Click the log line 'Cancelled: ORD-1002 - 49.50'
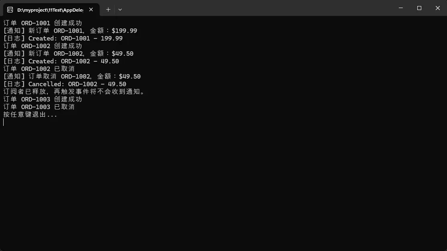The width and height of the screenshot is (447, 251). [65, 84]
